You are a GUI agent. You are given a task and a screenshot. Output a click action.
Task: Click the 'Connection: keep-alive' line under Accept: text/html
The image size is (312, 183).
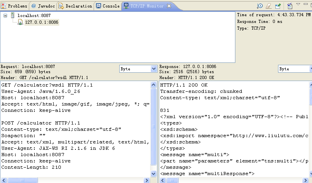pyautogui.click(x=36, y=110)
